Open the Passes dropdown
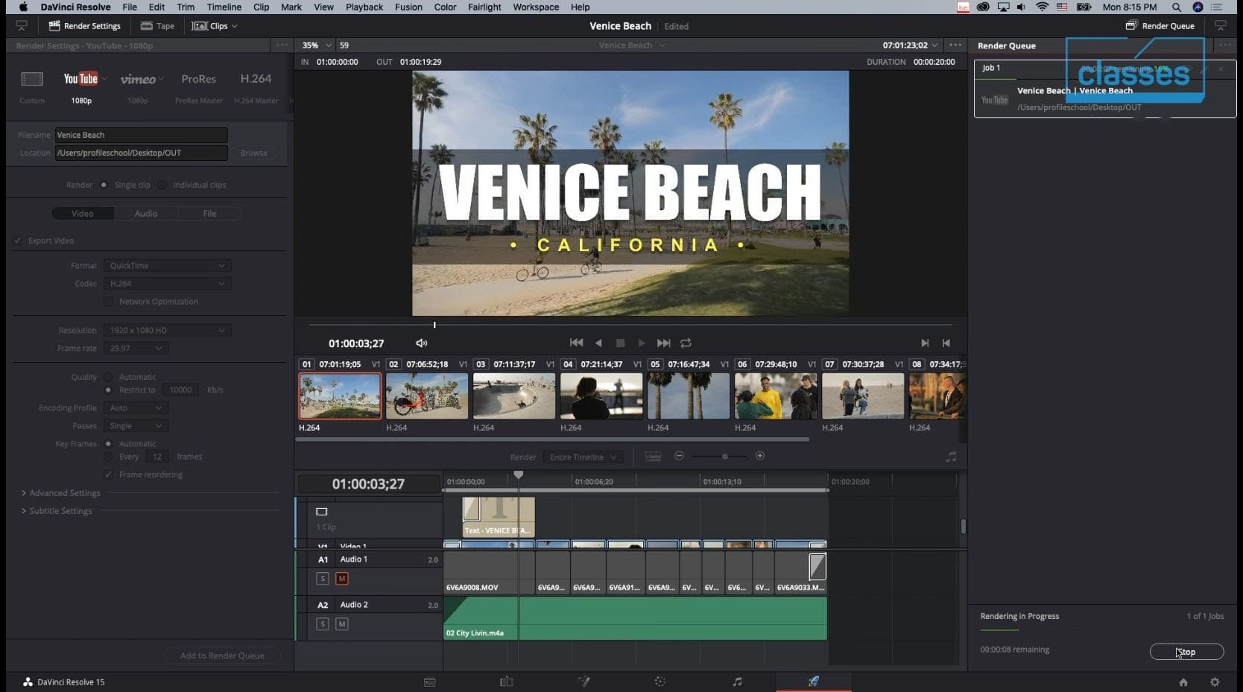 coord(136,426)
